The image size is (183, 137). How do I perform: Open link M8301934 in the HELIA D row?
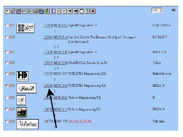(60, 86)
